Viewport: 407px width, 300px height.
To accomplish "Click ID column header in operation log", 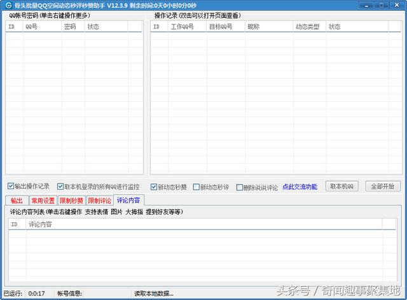I will click(x=160, y=27).
